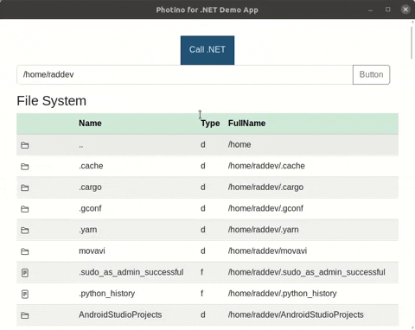Click the .python_history file icon
The image size is (415, 330).
coord(25,294)
